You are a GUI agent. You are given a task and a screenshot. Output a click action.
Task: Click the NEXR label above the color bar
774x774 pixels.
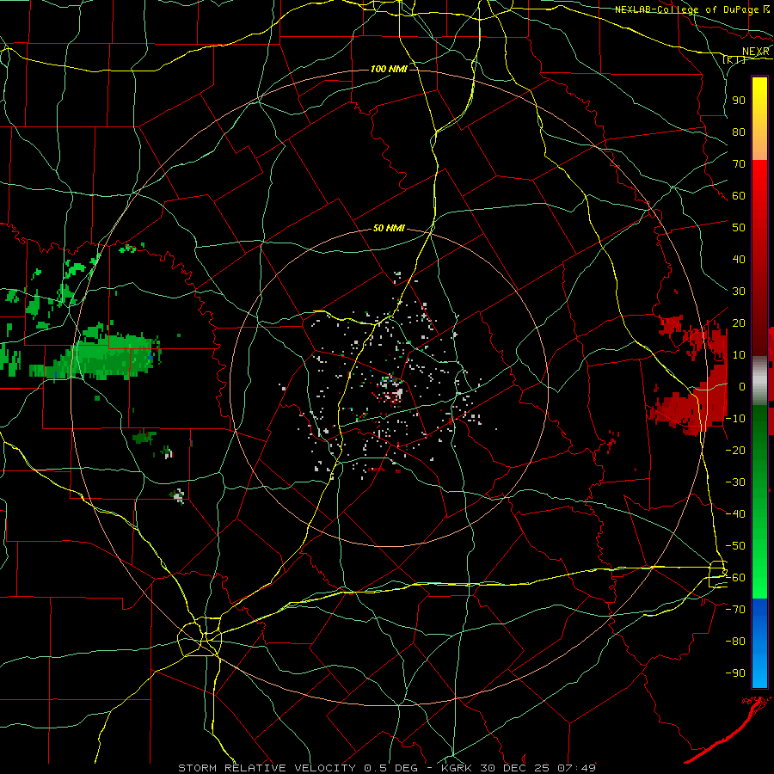click(x=755, y=52)
